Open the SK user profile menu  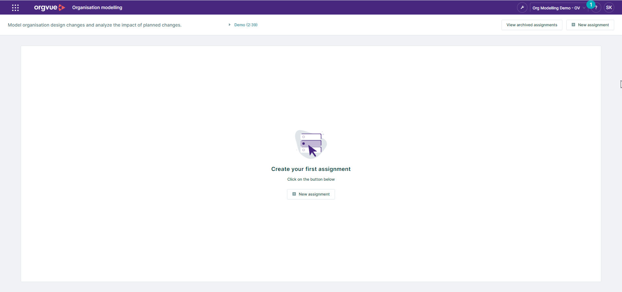(x=609, y=7)
